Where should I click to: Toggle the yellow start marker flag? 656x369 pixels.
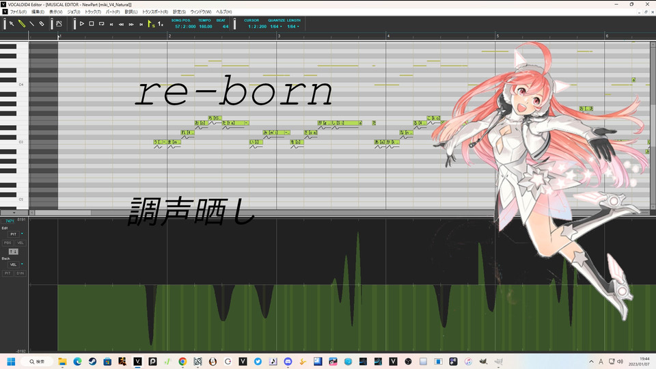click(151, 25)
